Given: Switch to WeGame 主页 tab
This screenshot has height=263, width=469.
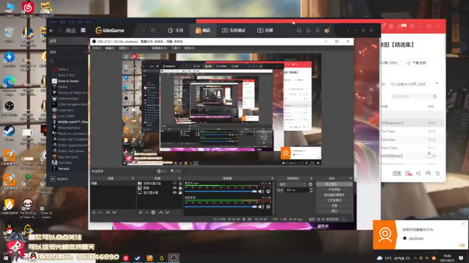Looking at the screenshot, I should [x=175, y=30].
